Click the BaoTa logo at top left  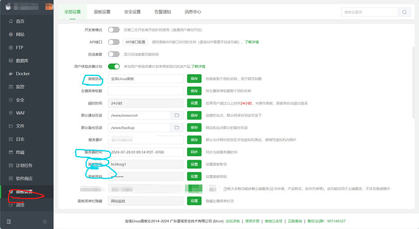[8, 7]
